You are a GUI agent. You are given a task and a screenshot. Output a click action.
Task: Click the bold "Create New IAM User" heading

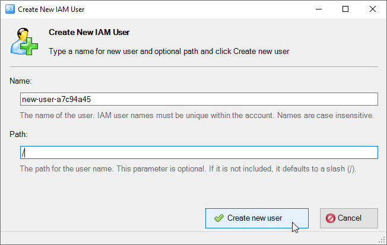[x=89, y=32]
